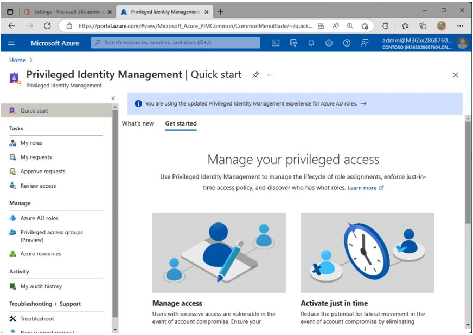Close the Privileged Identity Management blade
Viewport: 473px width, 335px height.
tap(456, 75)
